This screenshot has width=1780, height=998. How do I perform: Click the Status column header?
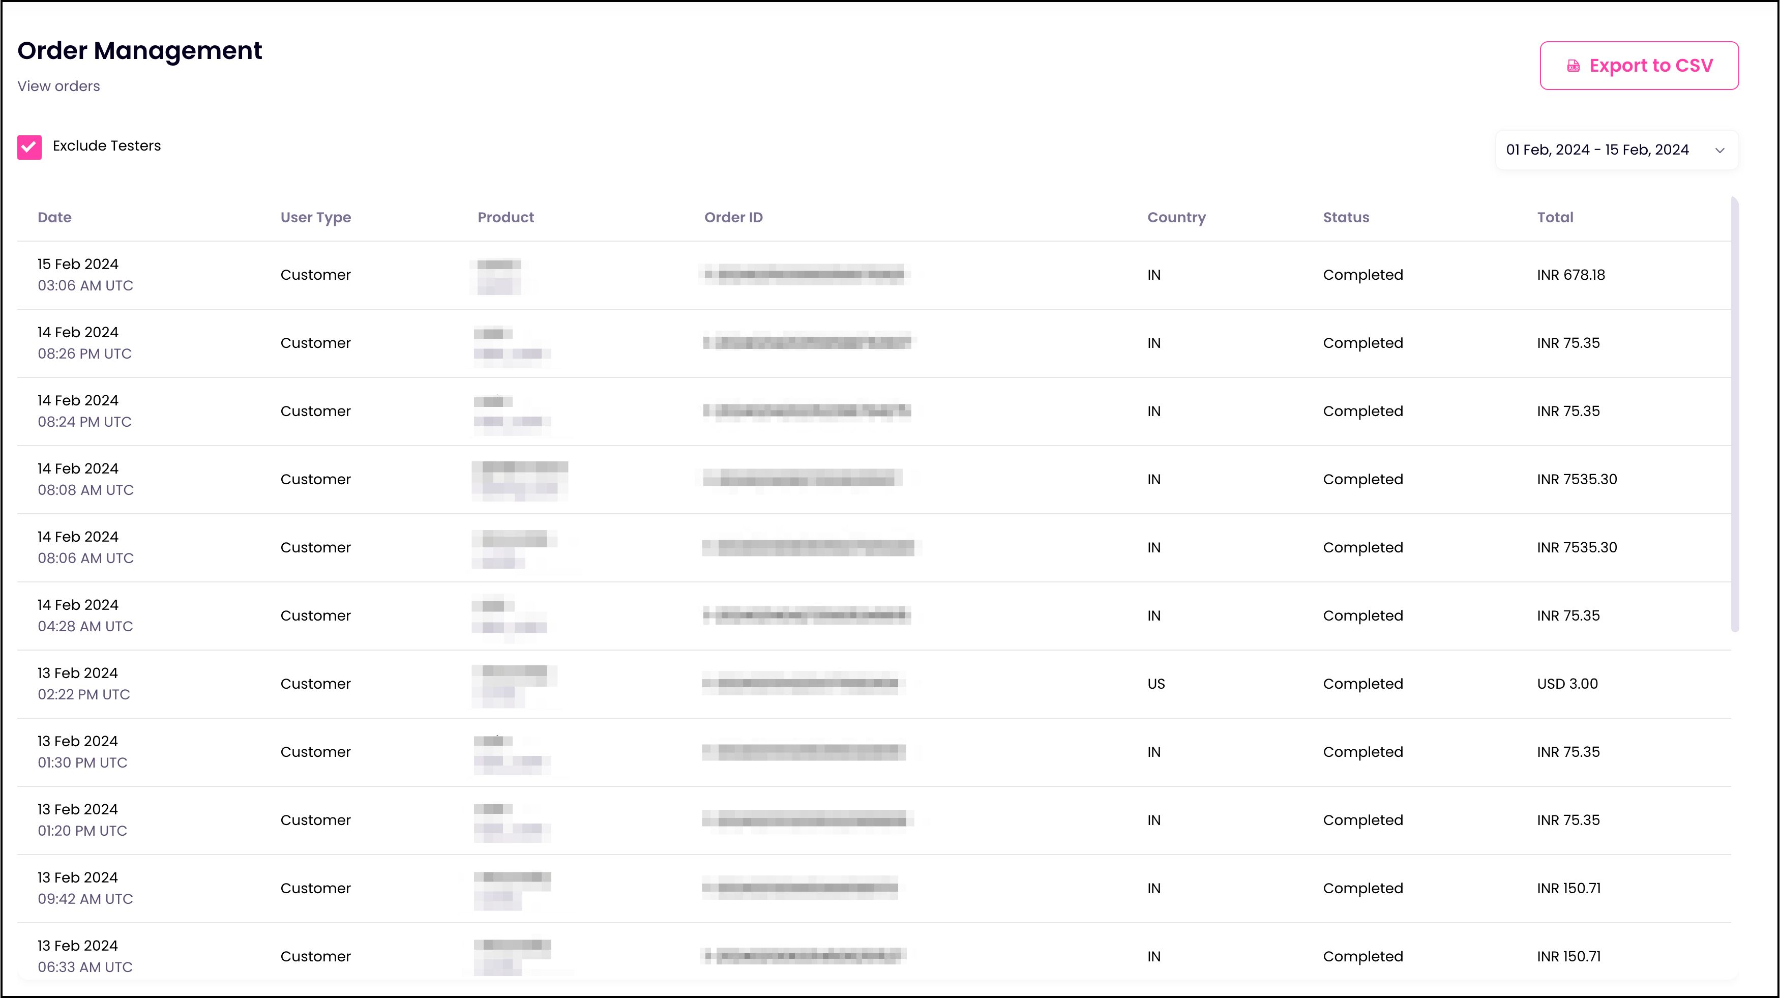pos(1345,217)
